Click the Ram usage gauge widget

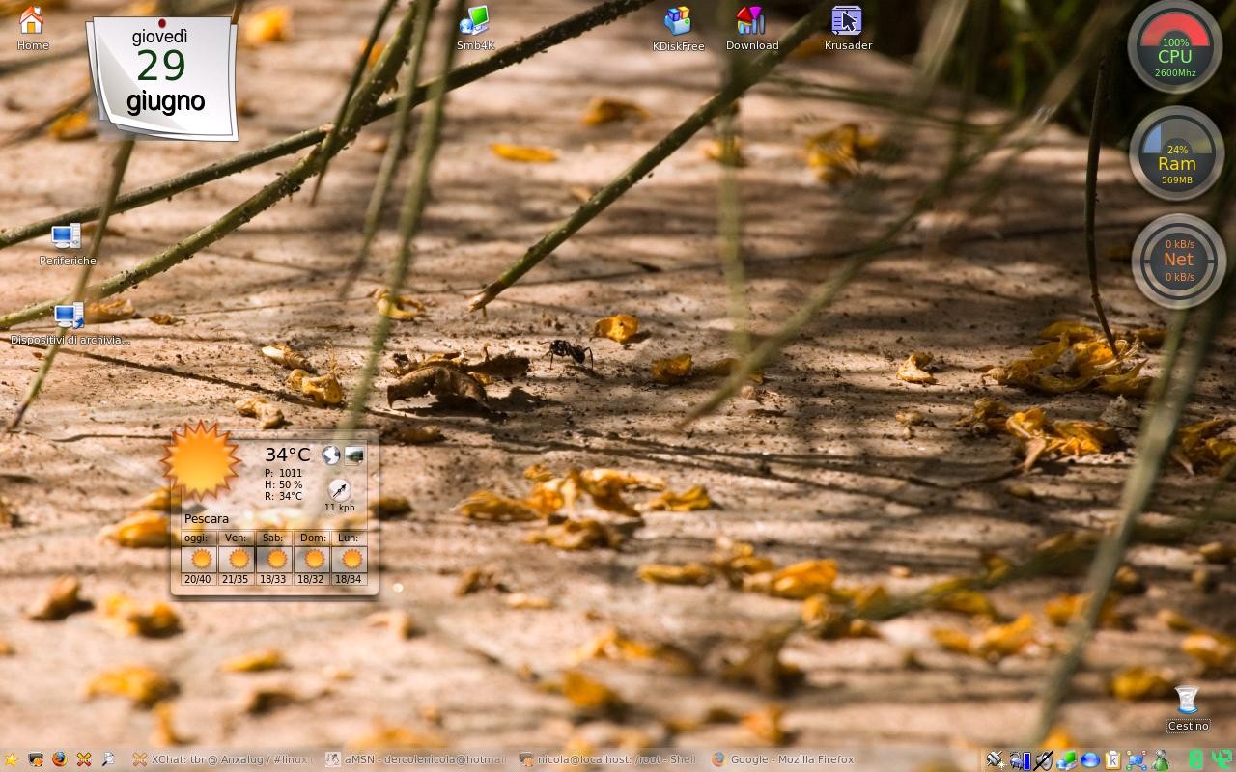click(x=1176, y=153)
